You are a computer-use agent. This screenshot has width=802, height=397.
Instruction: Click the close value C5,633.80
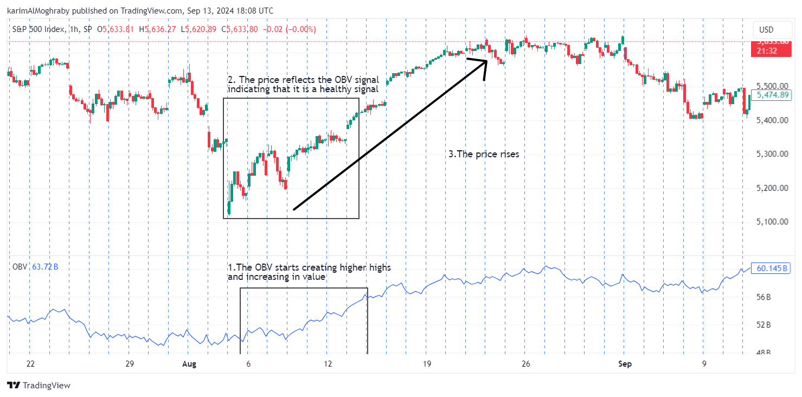tap(240, 29)
